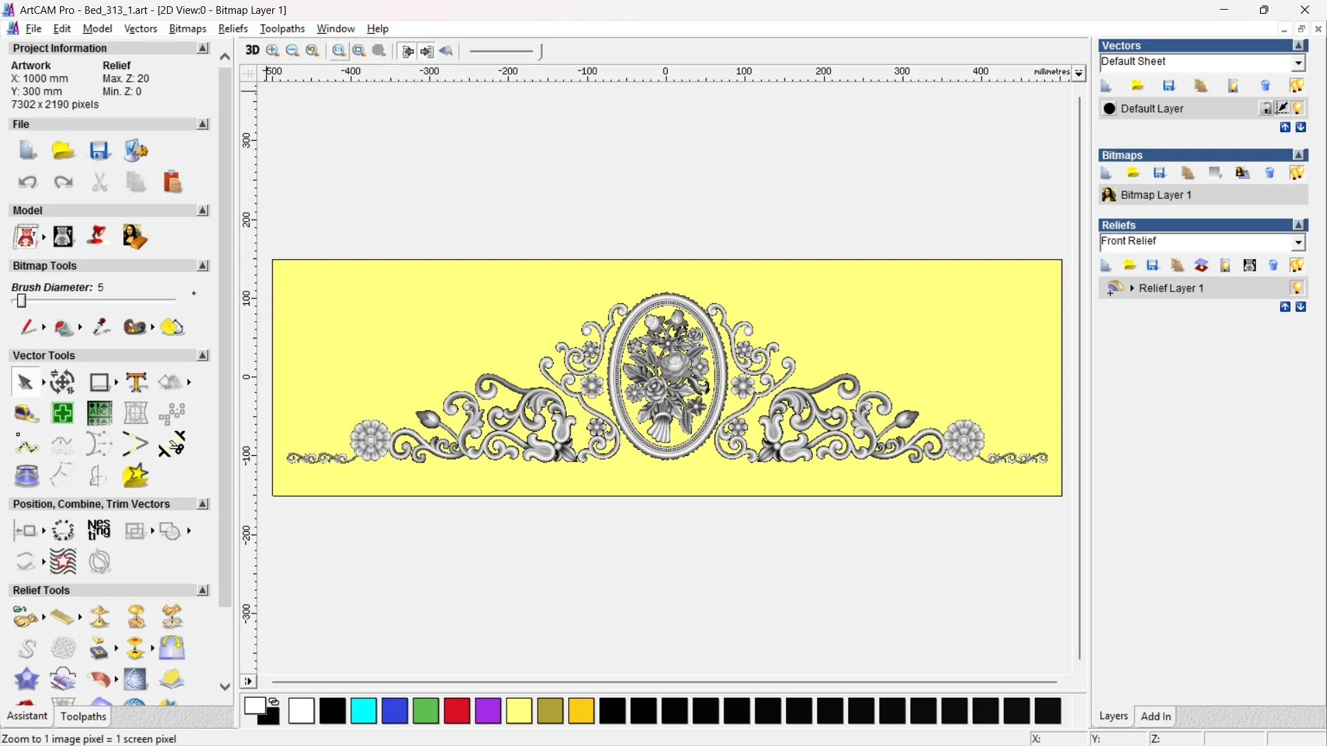Collapse the Bitmap Tools section
This screenshot has height=746, width=1327.
click(x=203, y=266)
